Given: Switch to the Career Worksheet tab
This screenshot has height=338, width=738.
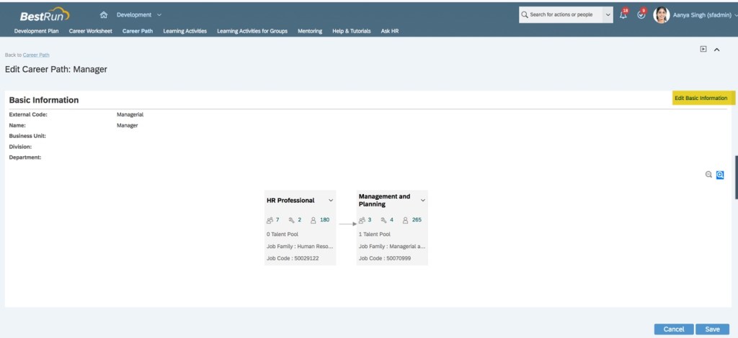Looking at the screenshot, I should click(x=91, y=31).
